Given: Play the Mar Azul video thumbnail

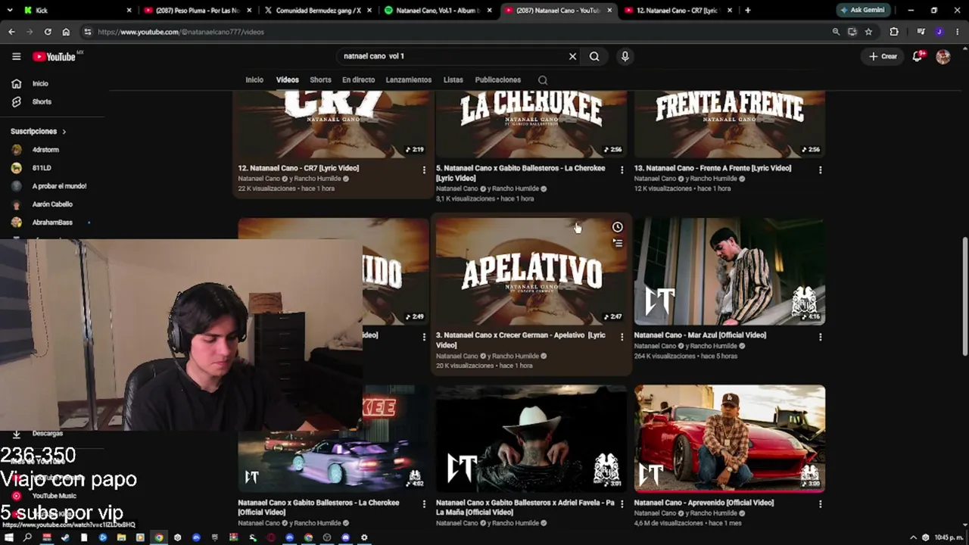Looking at the screenshot, I should pos(730,272).
